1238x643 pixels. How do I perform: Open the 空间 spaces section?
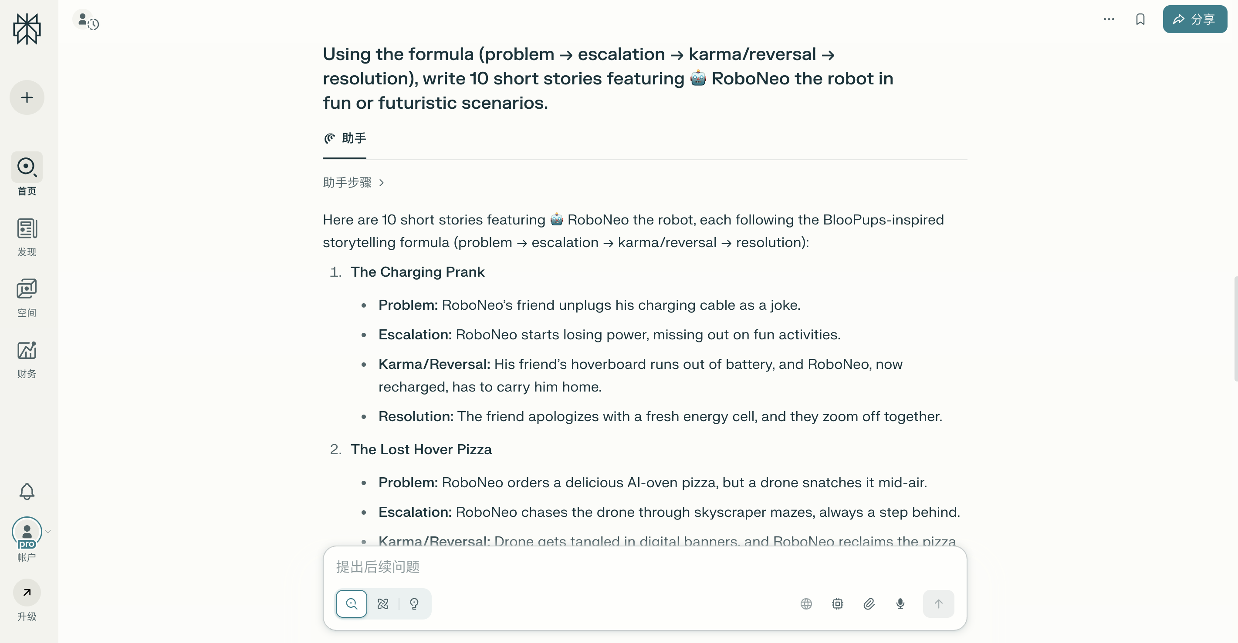[27, 297]
